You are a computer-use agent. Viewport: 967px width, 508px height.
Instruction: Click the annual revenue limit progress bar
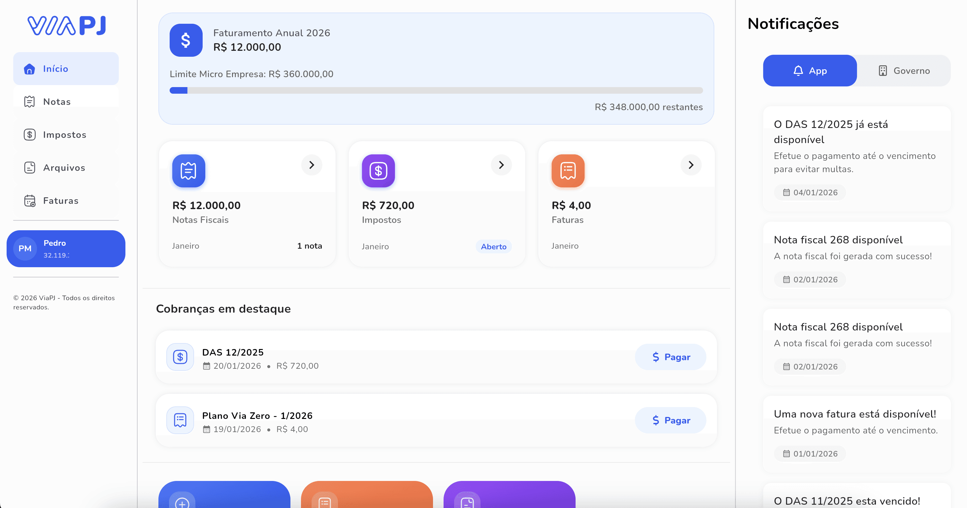pyautogui.click(x=436, y=90)
